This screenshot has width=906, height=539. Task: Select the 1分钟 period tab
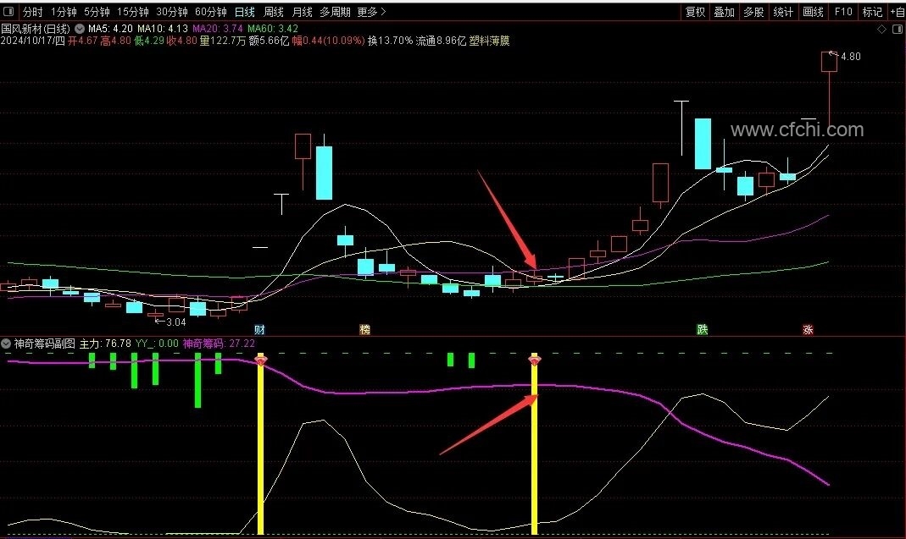(x=64, y=12)
